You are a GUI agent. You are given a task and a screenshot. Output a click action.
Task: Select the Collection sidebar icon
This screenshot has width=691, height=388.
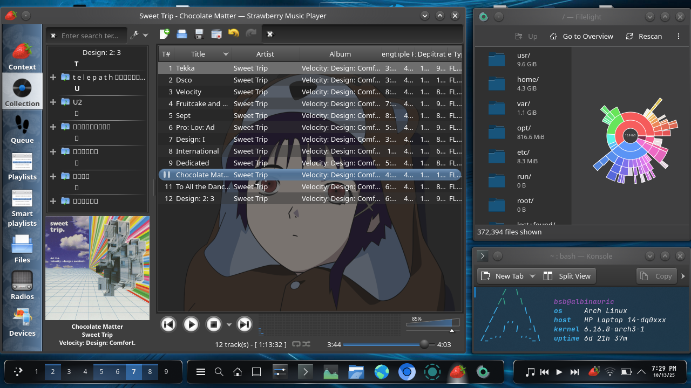point(22,92)
